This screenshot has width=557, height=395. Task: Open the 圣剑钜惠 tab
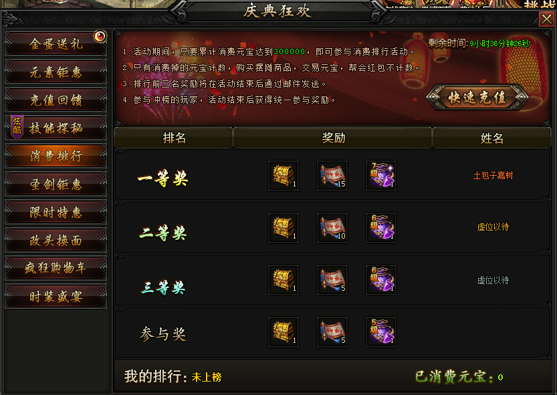(55, 184)
